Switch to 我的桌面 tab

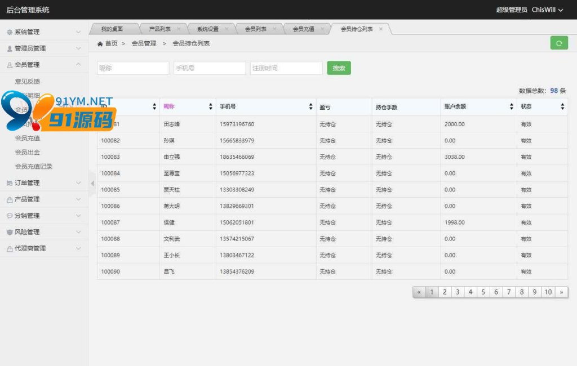pyautogui.click(x=112, y=29)
